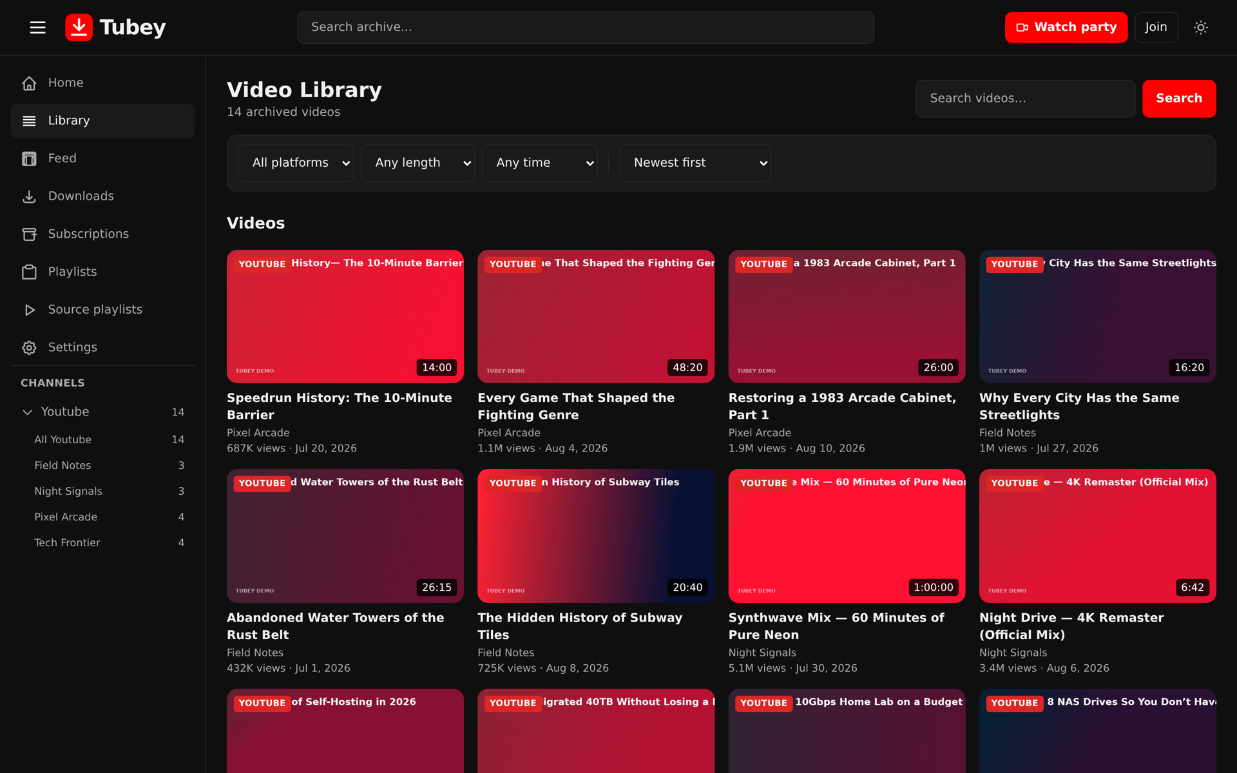Open Why Every City Streetlights thumbnail

coord(1098,316)
